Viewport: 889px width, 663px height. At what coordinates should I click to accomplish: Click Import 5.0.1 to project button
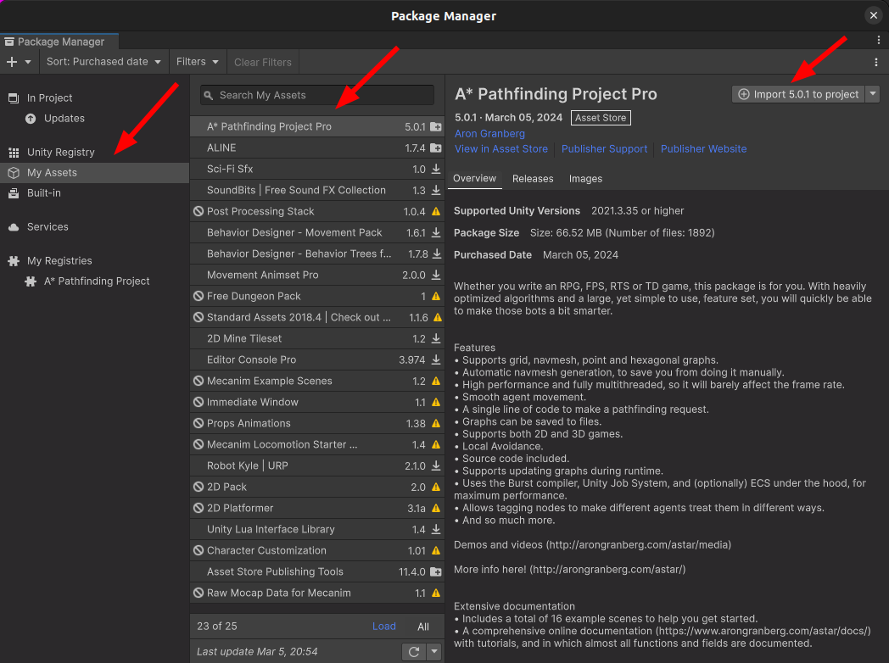(798, 94)
